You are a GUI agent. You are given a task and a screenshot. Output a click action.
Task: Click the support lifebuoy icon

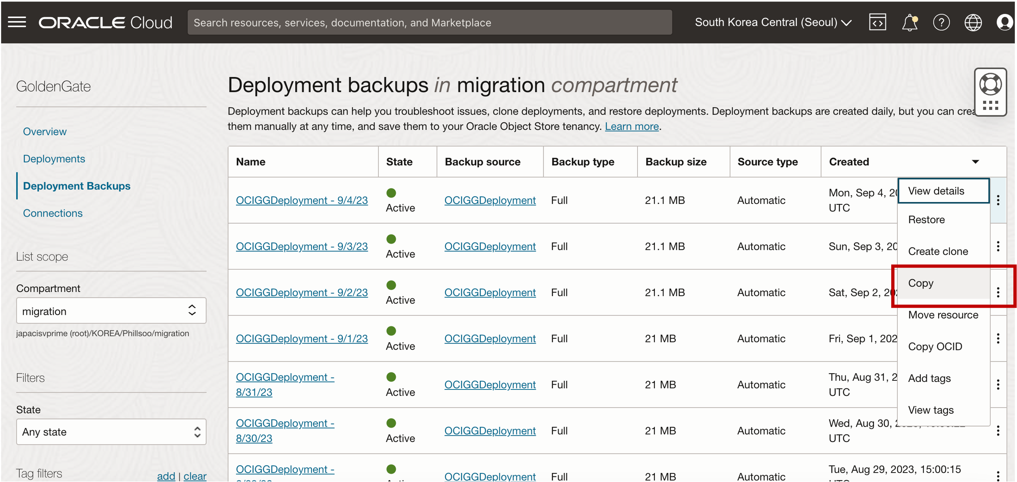(990, 84)
